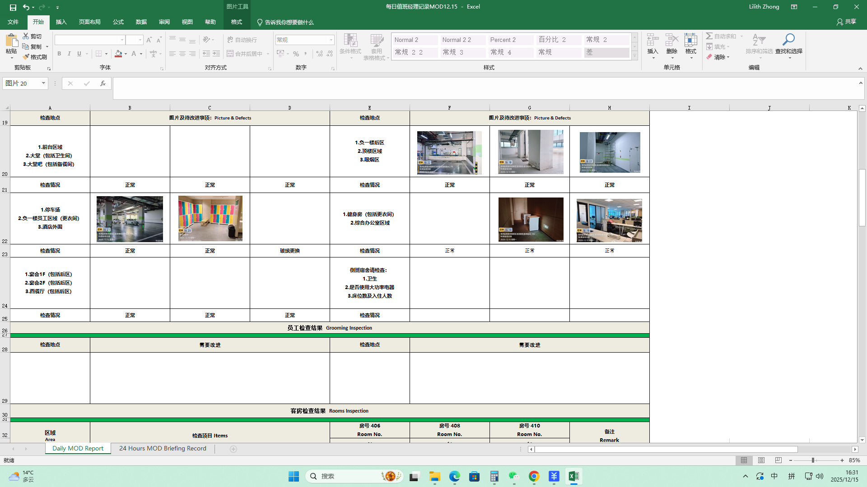The width and height of the screenshot is (867, 487).
Task: Select the colorful lockers photo thumbnail
Action: point(210,219)
